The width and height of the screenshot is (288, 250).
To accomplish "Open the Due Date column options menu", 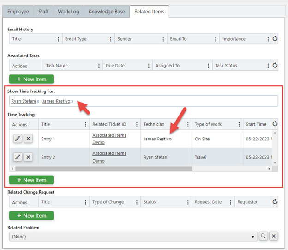I will (149, 66).
